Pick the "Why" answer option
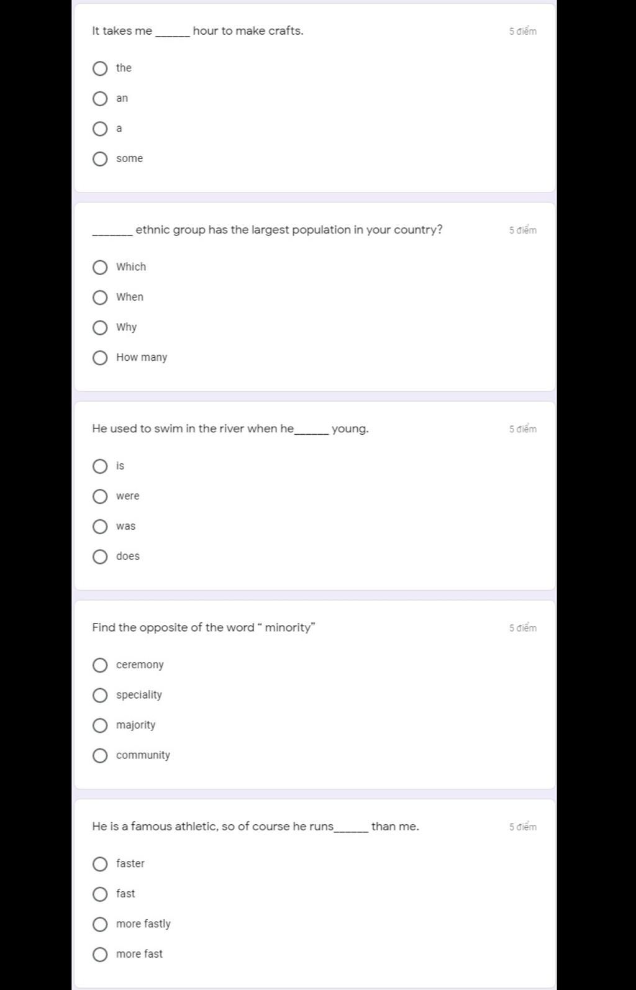Image resolution: width=636 pixels, height=990 pixels. 100,328
